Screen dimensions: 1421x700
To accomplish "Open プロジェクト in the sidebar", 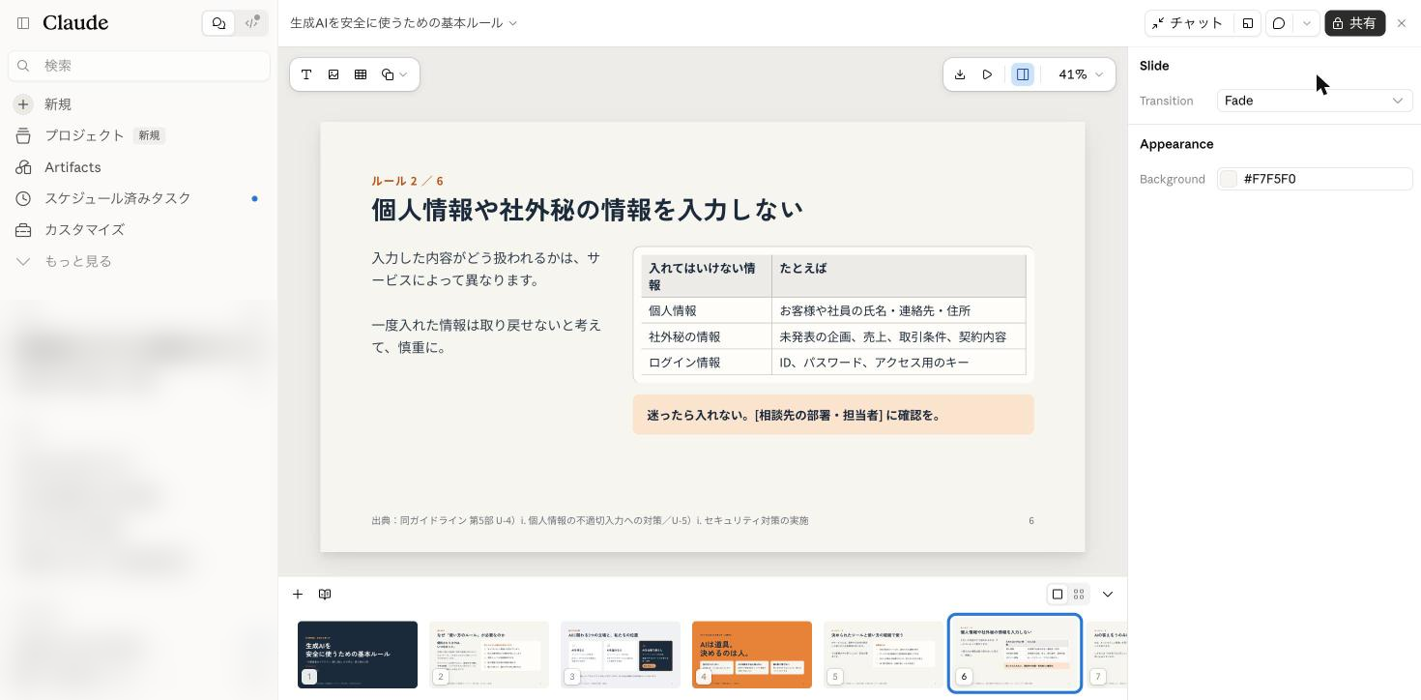I will 139,135.
